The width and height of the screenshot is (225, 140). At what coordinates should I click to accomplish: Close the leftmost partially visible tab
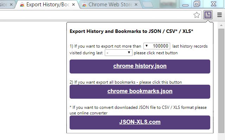[11, 5]
